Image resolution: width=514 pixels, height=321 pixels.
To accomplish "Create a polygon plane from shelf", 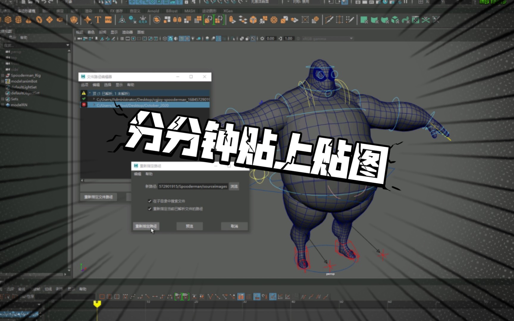I will (x=49, y=20).
